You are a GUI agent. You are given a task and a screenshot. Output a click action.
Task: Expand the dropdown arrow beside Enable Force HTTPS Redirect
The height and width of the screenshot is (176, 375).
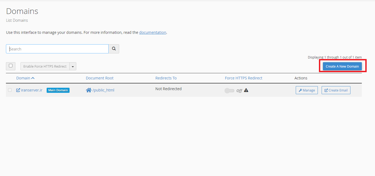point(73,67)
